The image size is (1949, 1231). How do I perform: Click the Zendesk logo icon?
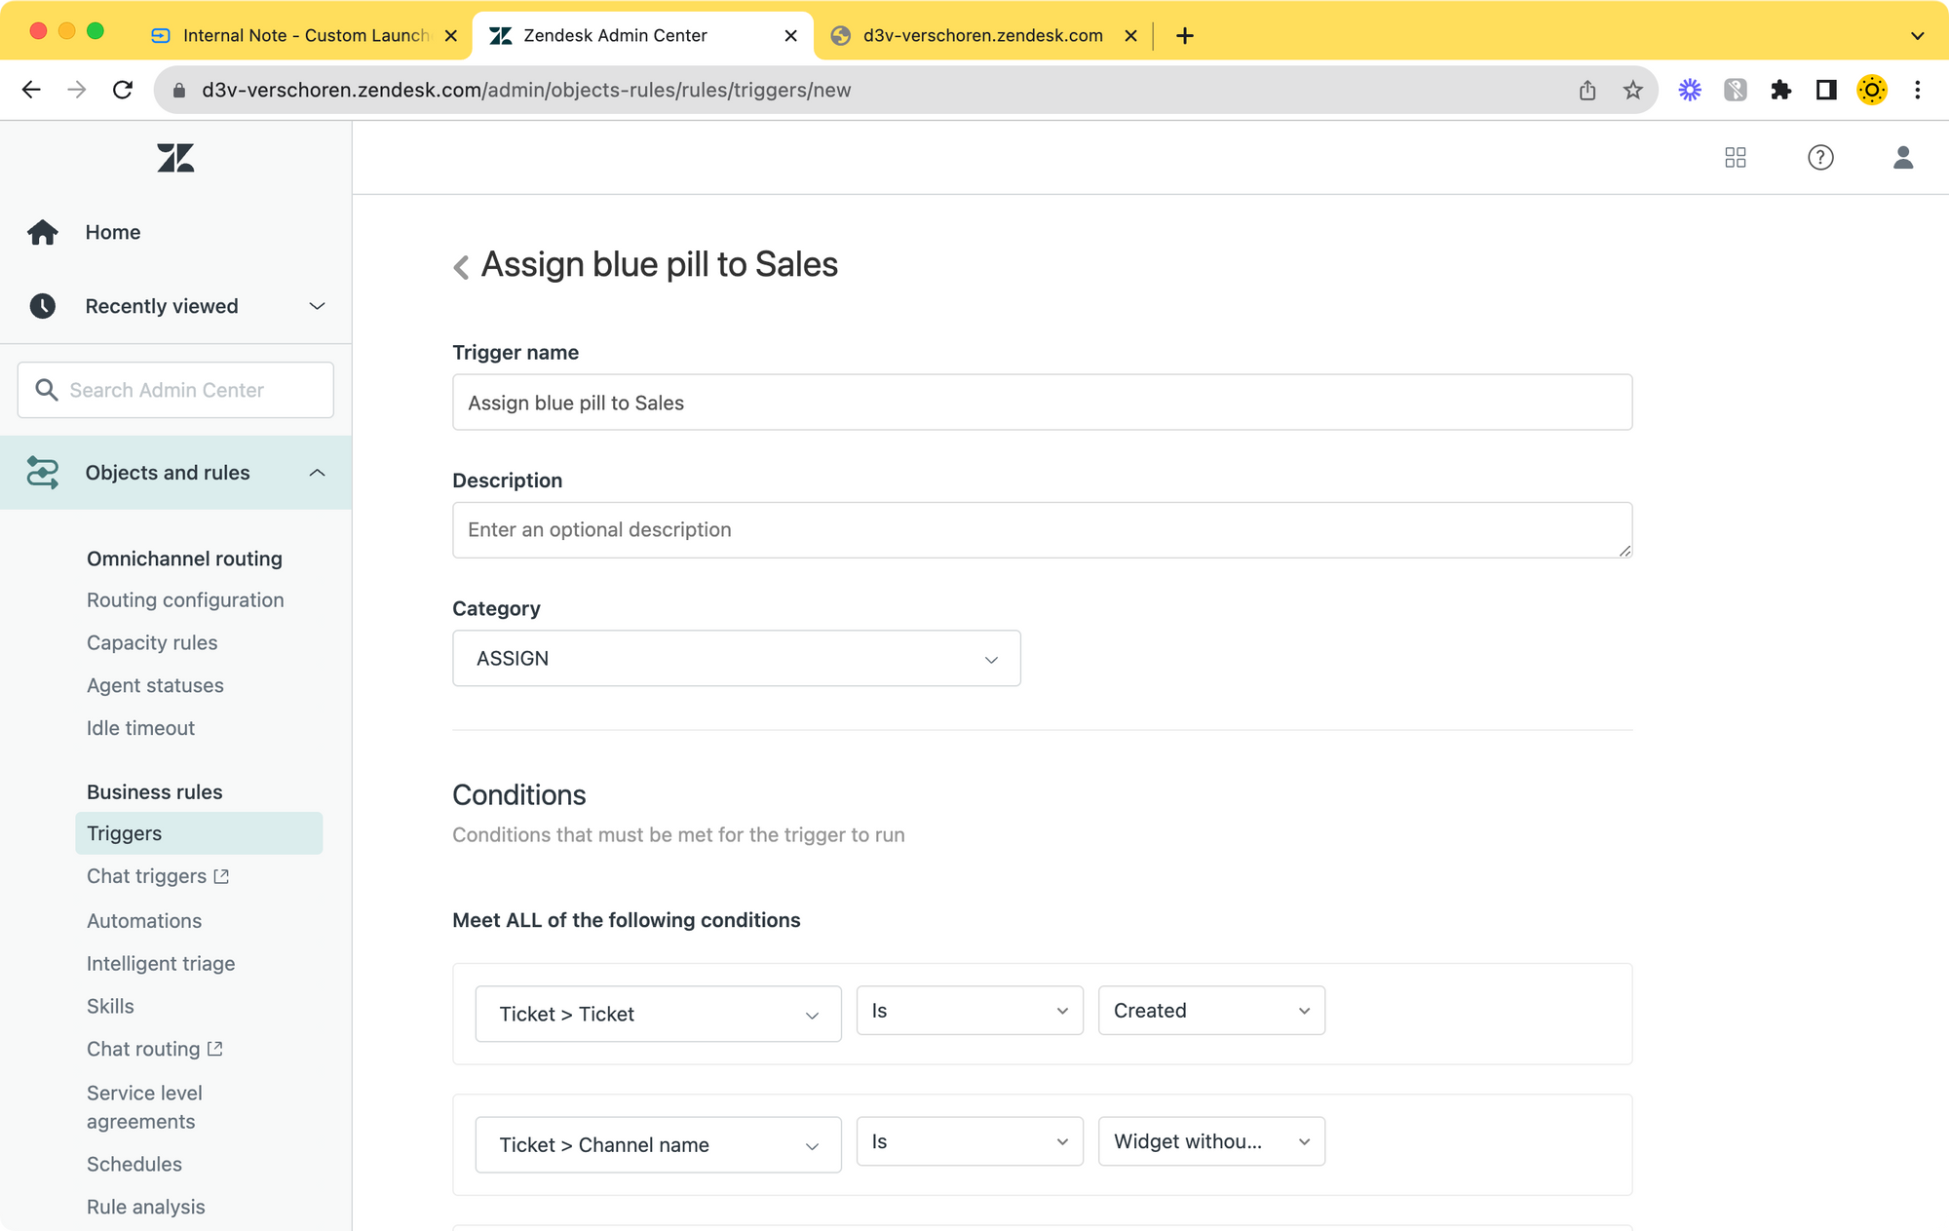(175, 158)
